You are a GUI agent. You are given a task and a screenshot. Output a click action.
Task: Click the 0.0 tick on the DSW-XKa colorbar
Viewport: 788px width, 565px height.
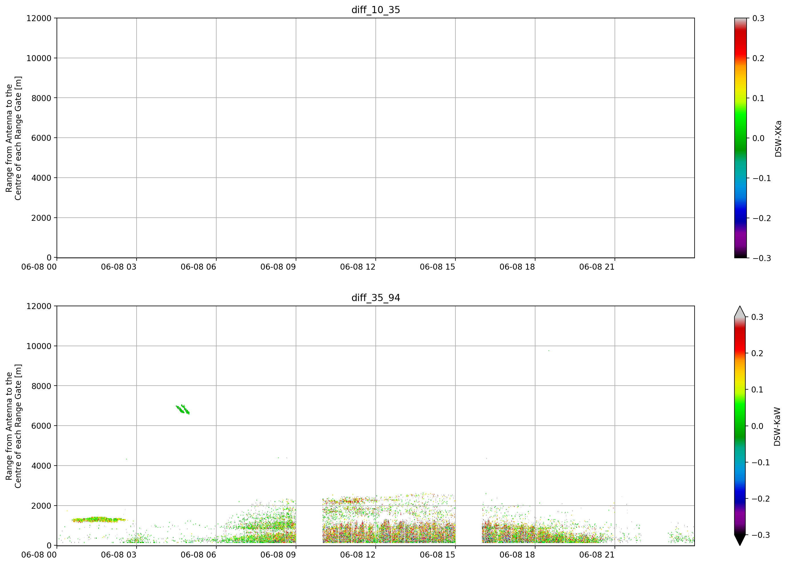[759, 138]
